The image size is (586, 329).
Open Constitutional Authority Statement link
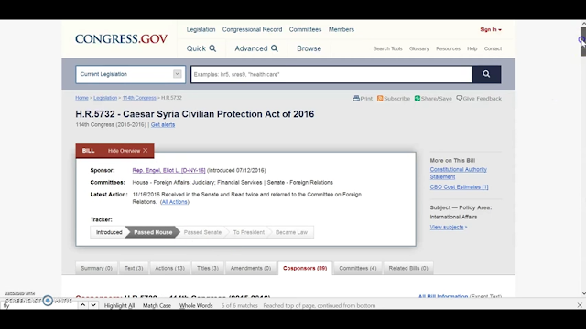[x=458, y=173]
